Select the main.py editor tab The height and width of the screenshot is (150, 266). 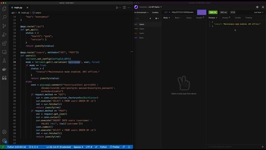click(x=18, y=7)
